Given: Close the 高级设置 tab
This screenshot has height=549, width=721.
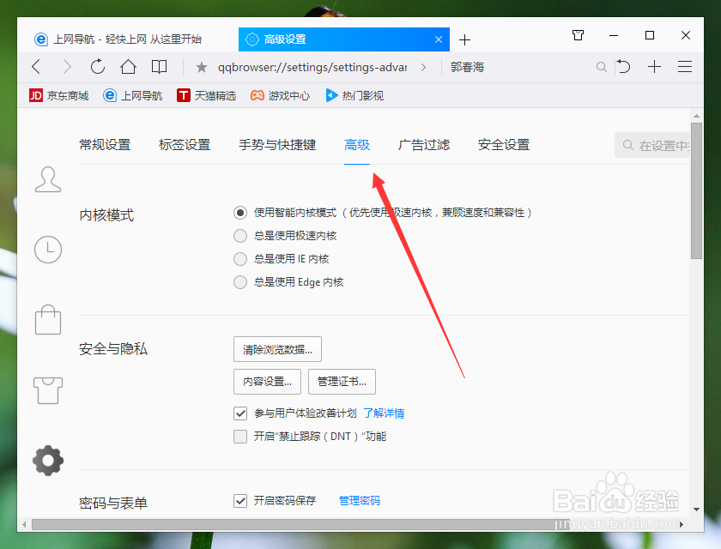Looking at the screenshot, I should pyautogui.click(x=439, y=39).
